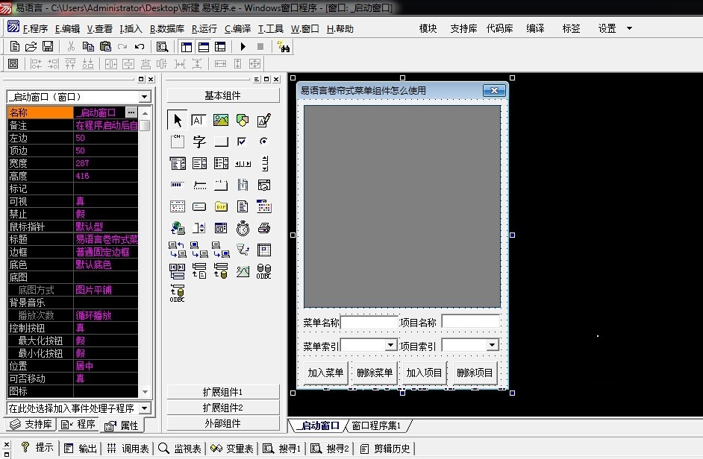Select the timer (clock) component

pyautogui.click(x=243, y=228)
